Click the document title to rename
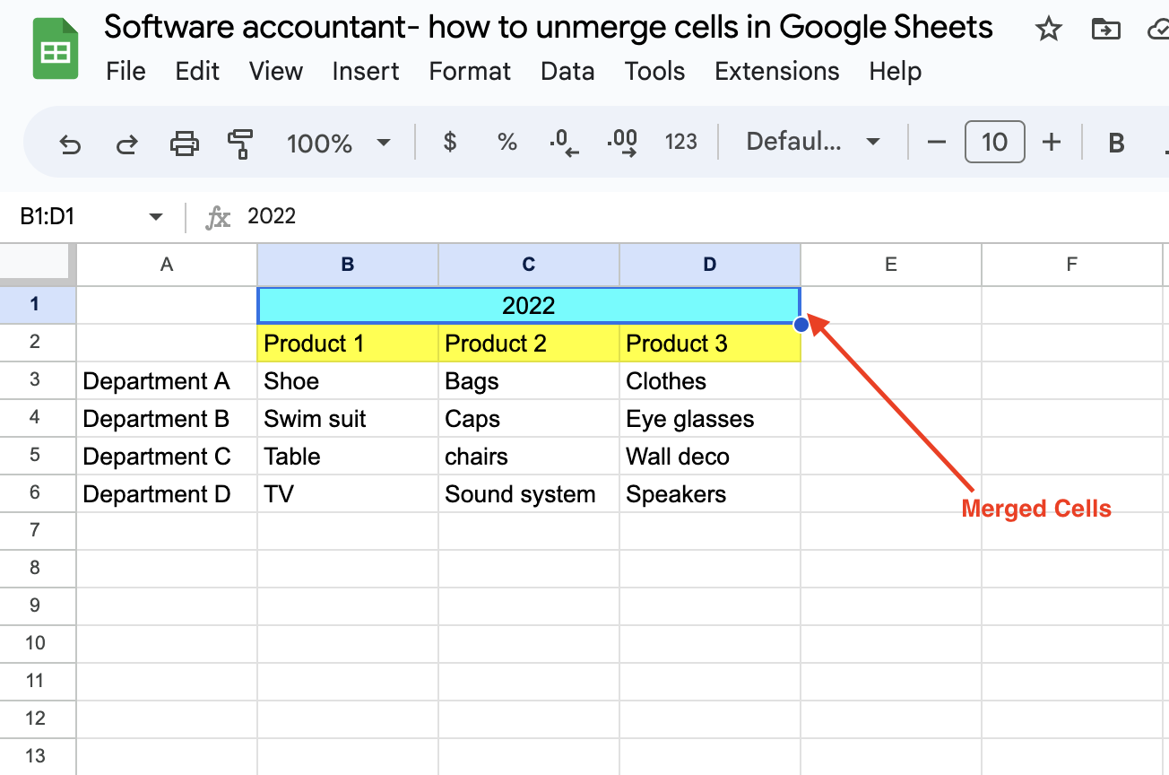Image resolution: width=1169 pixels, height=775 pixels. (549, 28)
